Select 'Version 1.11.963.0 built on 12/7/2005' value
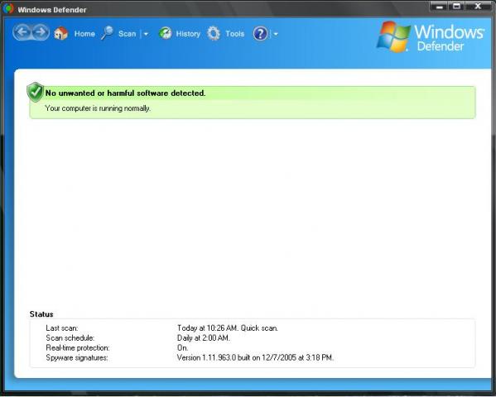This screenshot has width=496, height=397. pos(237,358)
